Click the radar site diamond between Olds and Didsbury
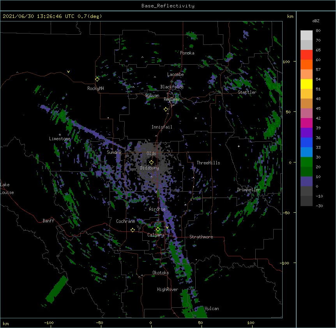Image resolution: width=336 pixels, height=328 pixels. point(151,162)
